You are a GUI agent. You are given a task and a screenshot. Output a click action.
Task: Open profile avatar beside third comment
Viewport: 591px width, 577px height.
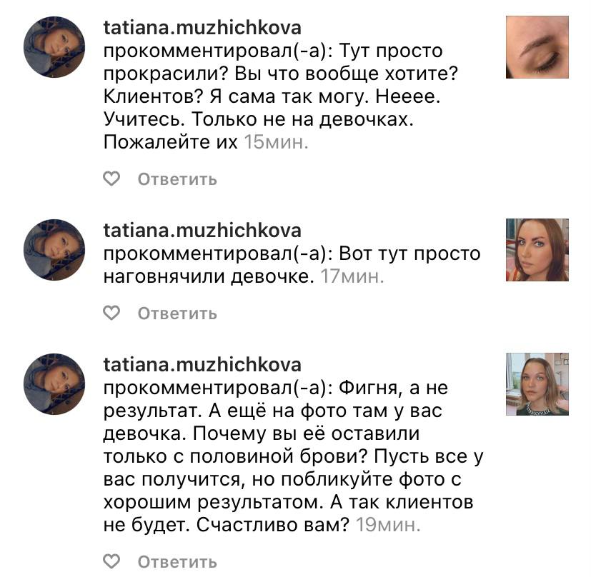point(54,384)
